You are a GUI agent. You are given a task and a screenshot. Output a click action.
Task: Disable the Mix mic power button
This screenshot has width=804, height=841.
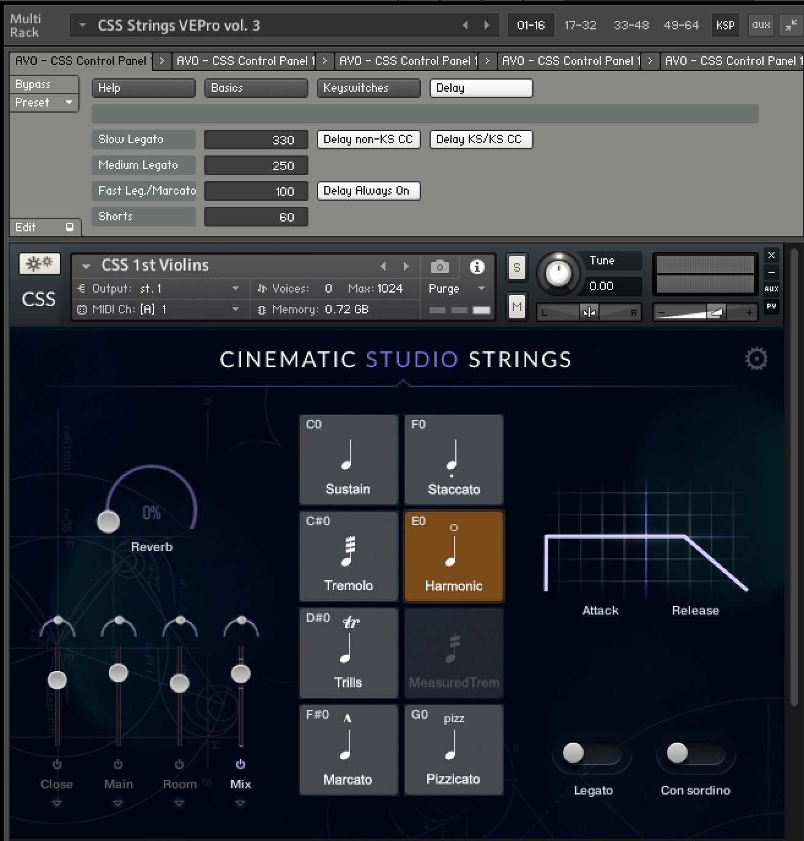pyautogui.click(x=240, y=764)
